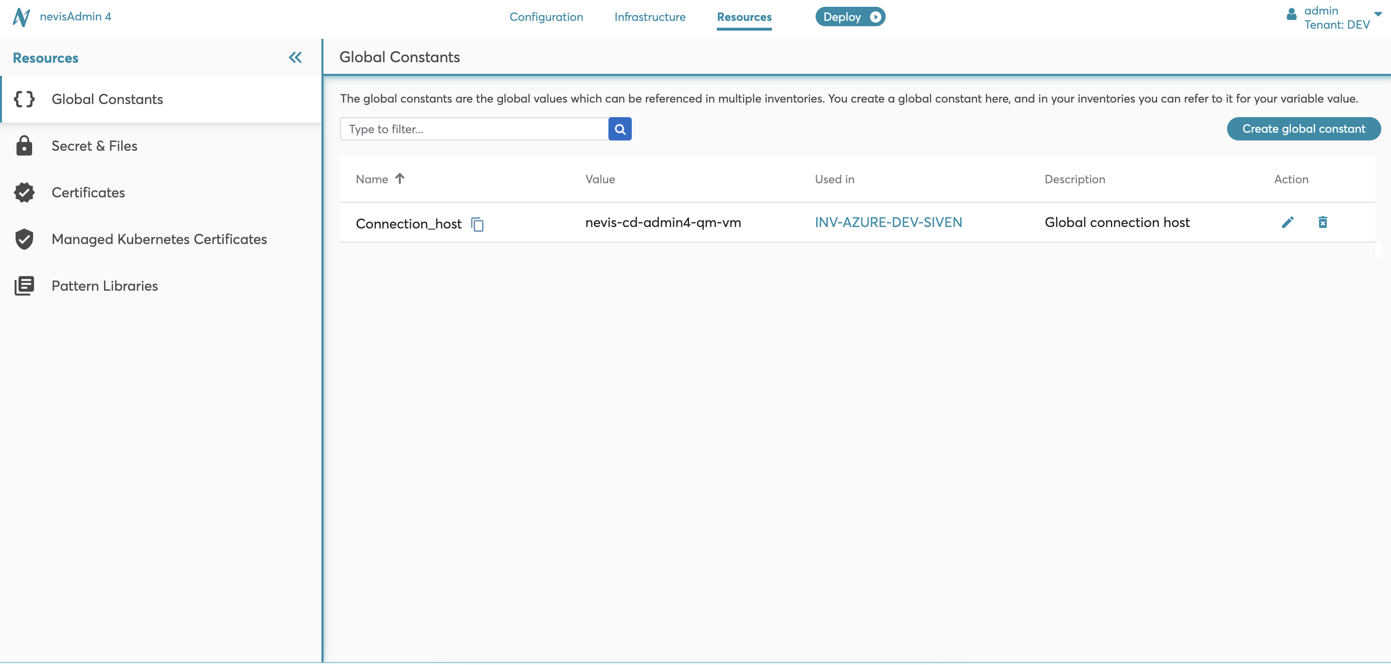Focus the Type to filter input field
The width and height of the screenshot is (1391, 665).
474,129
